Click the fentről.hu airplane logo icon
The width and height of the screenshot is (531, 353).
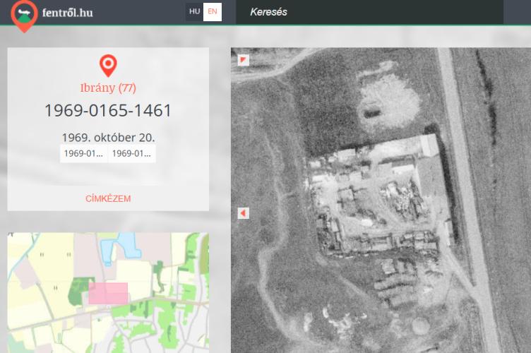(24, 14)
